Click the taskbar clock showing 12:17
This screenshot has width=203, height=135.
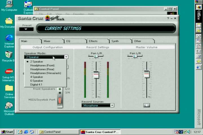click(x=197, y=132)
